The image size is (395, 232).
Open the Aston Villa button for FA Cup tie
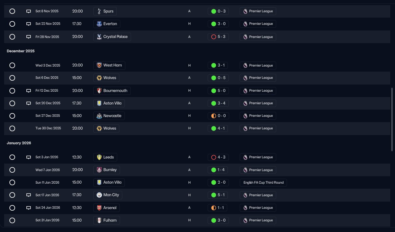click(x=109, y=182)
